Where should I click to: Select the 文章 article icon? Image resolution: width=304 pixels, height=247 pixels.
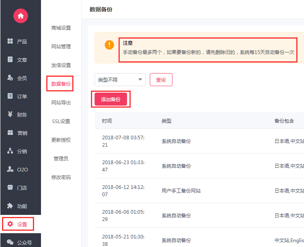coord(10,60)
